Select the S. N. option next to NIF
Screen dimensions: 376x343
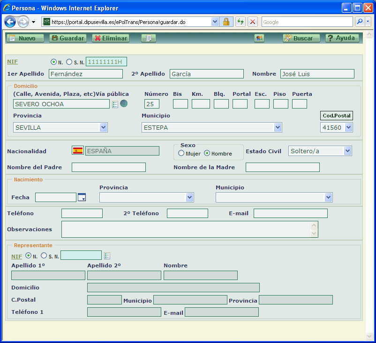(x=69, y=62)
